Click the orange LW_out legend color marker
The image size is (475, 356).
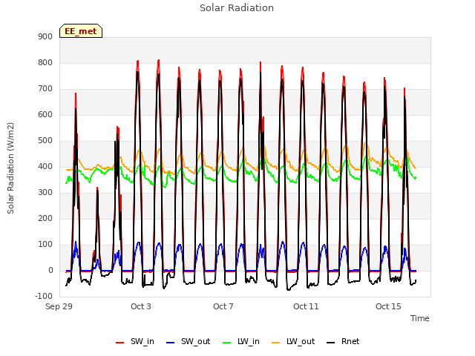(276, 343)
